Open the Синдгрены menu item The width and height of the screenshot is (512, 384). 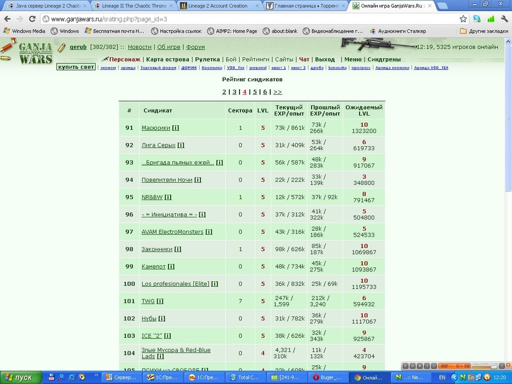tap(384, 59)
